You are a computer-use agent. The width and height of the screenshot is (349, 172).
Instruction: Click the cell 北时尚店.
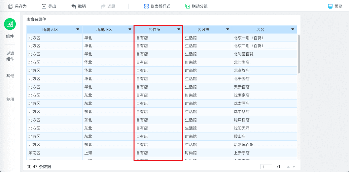coord(264,62)
